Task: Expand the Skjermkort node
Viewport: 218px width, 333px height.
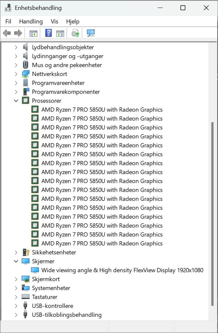Action: pyautogui.click(x=16, y=279)
